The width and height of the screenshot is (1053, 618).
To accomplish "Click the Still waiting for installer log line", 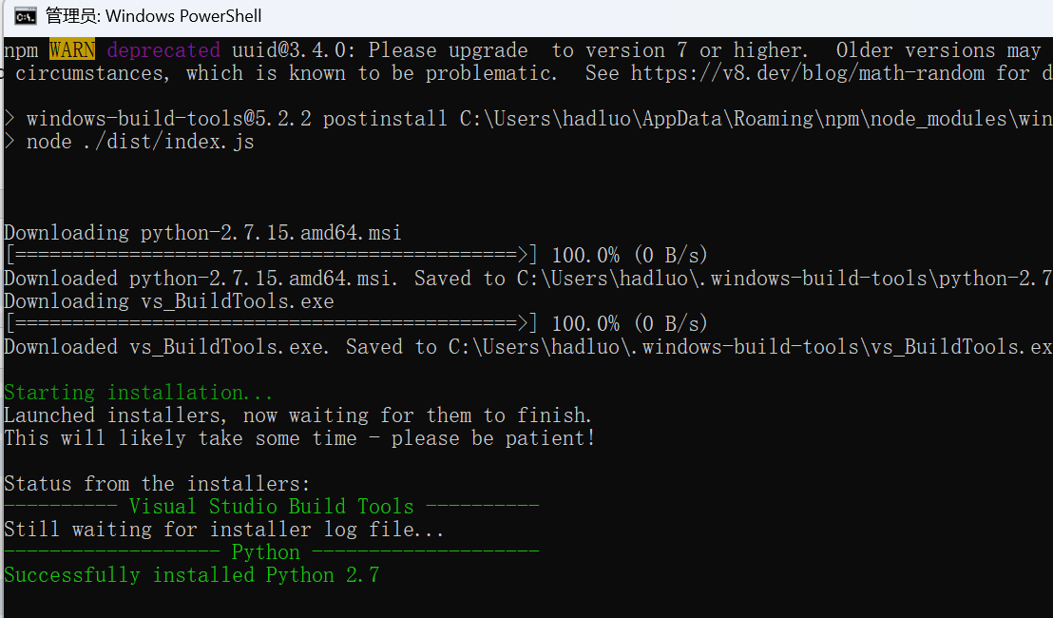I will pyautogui.click(x=223, y=530).
